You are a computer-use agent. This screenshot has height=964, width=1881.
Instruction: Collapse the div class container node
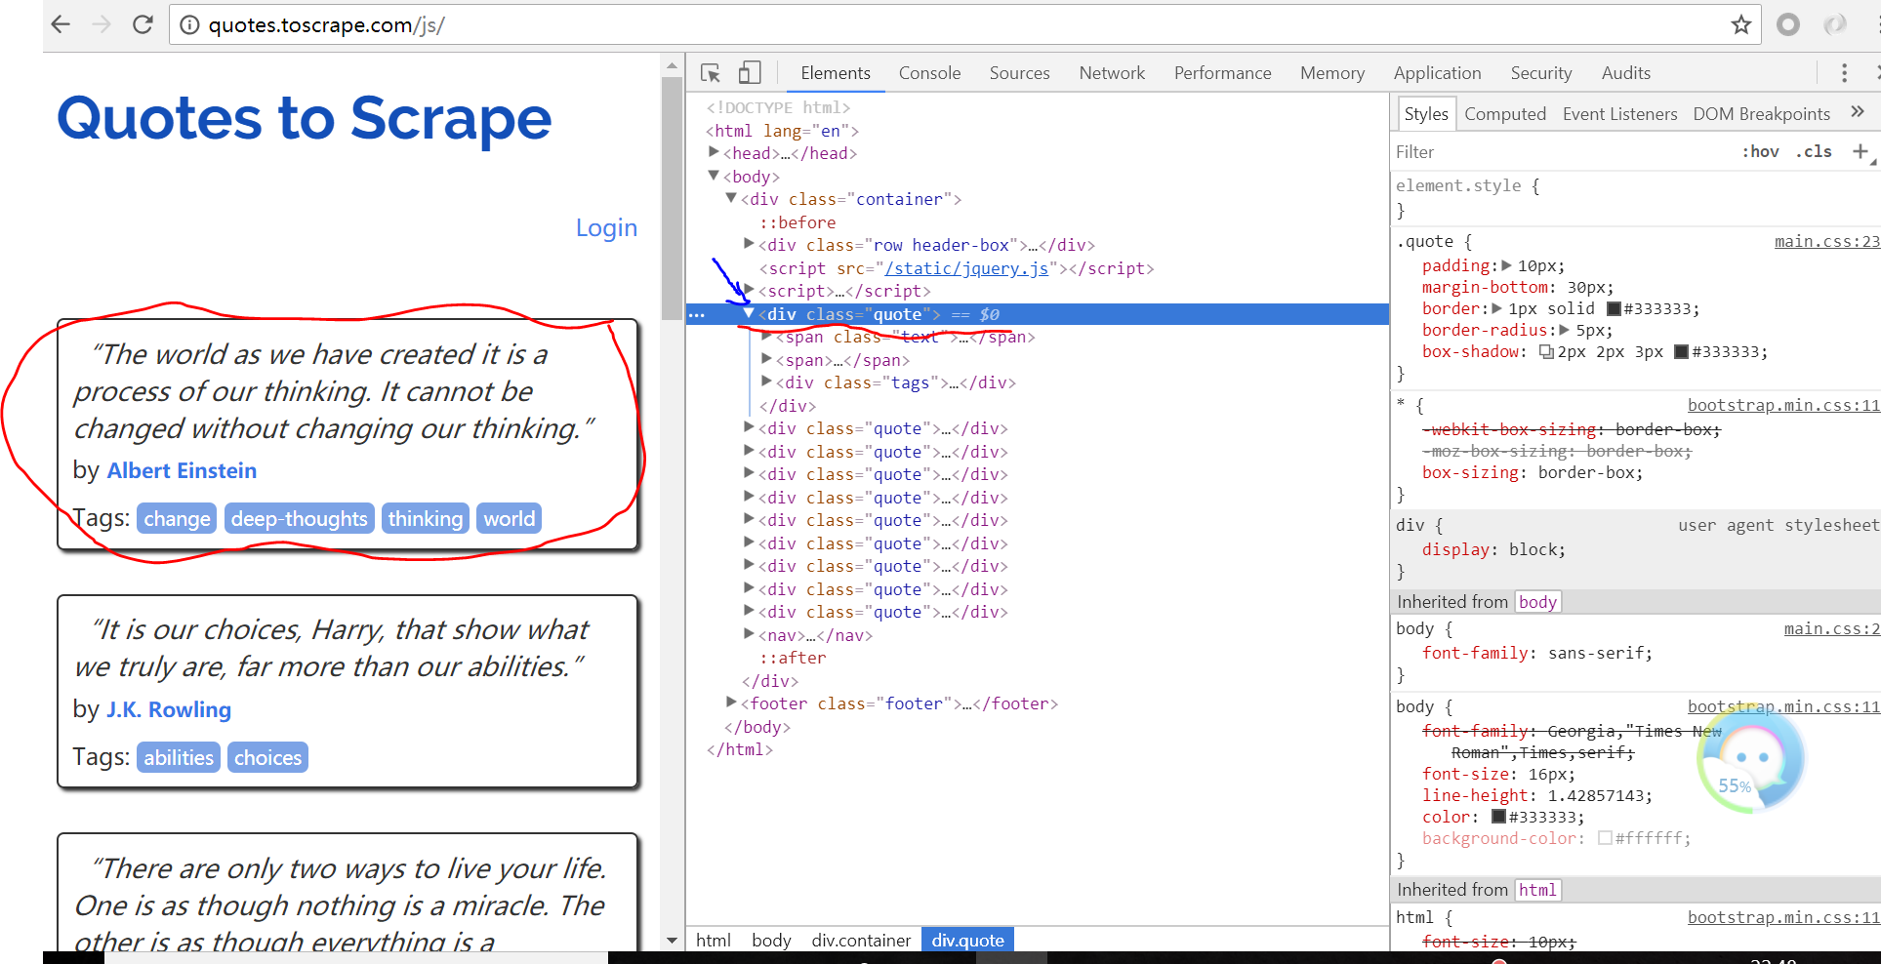(731, 198)
